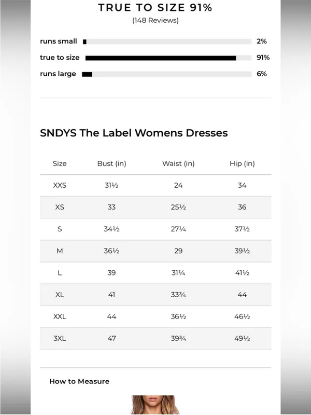Click the 91% value beside true to size
Viewport: 311px width, 415px height.
(263, 58)
